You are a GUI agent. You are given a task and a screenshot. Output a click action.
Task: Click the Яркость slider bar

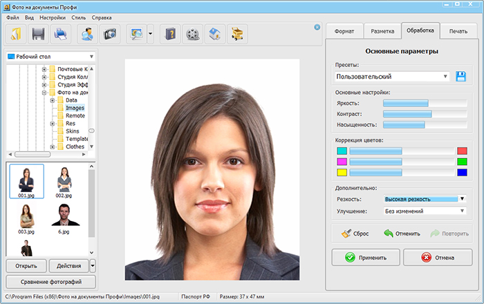tap(425, 103)
